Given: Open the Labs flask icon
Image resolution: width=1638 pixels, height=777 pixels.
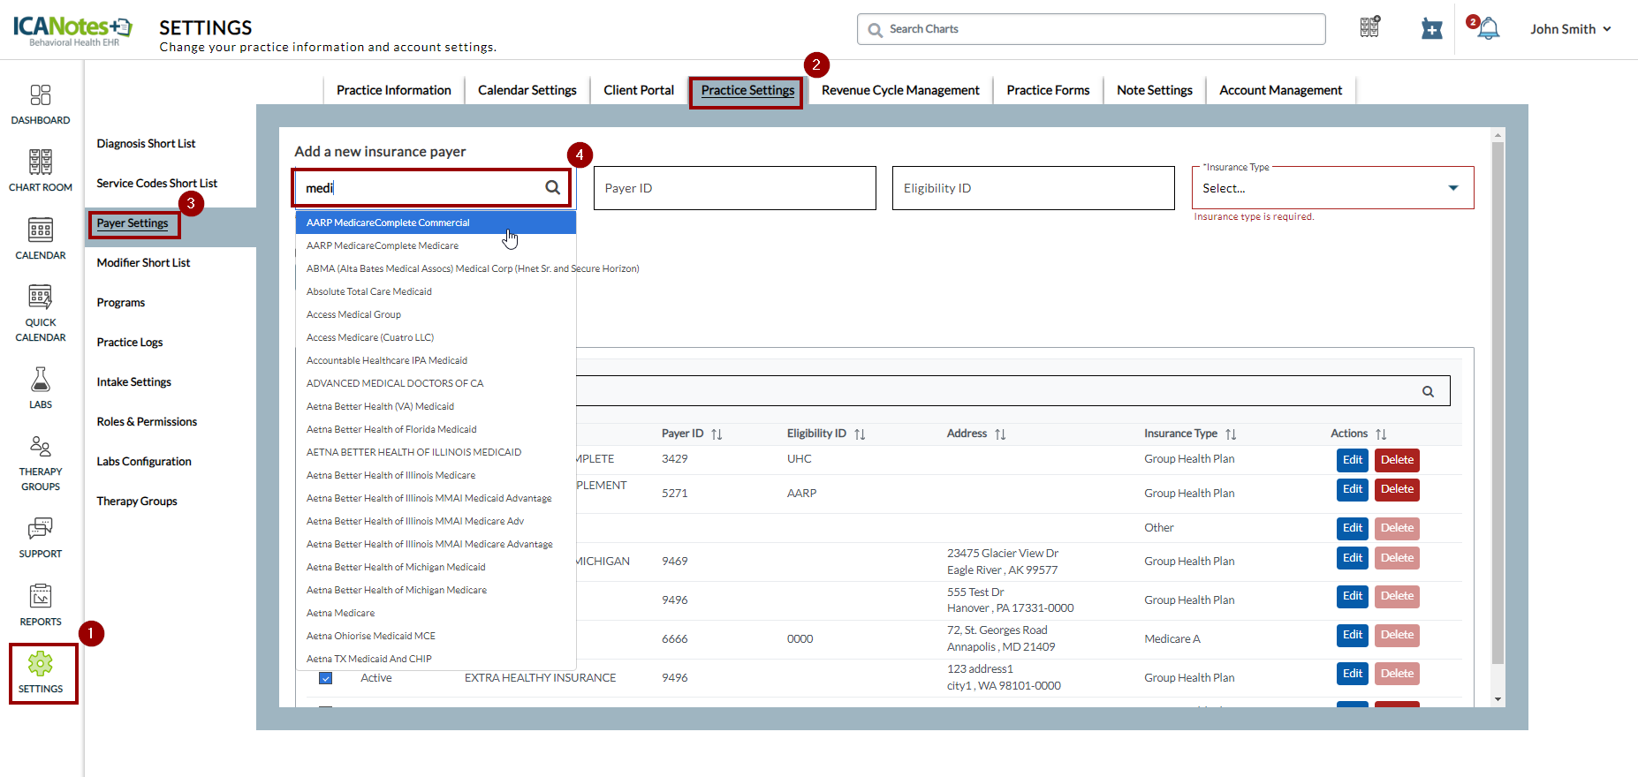Looking at the screenshot, I should point(41,388).
